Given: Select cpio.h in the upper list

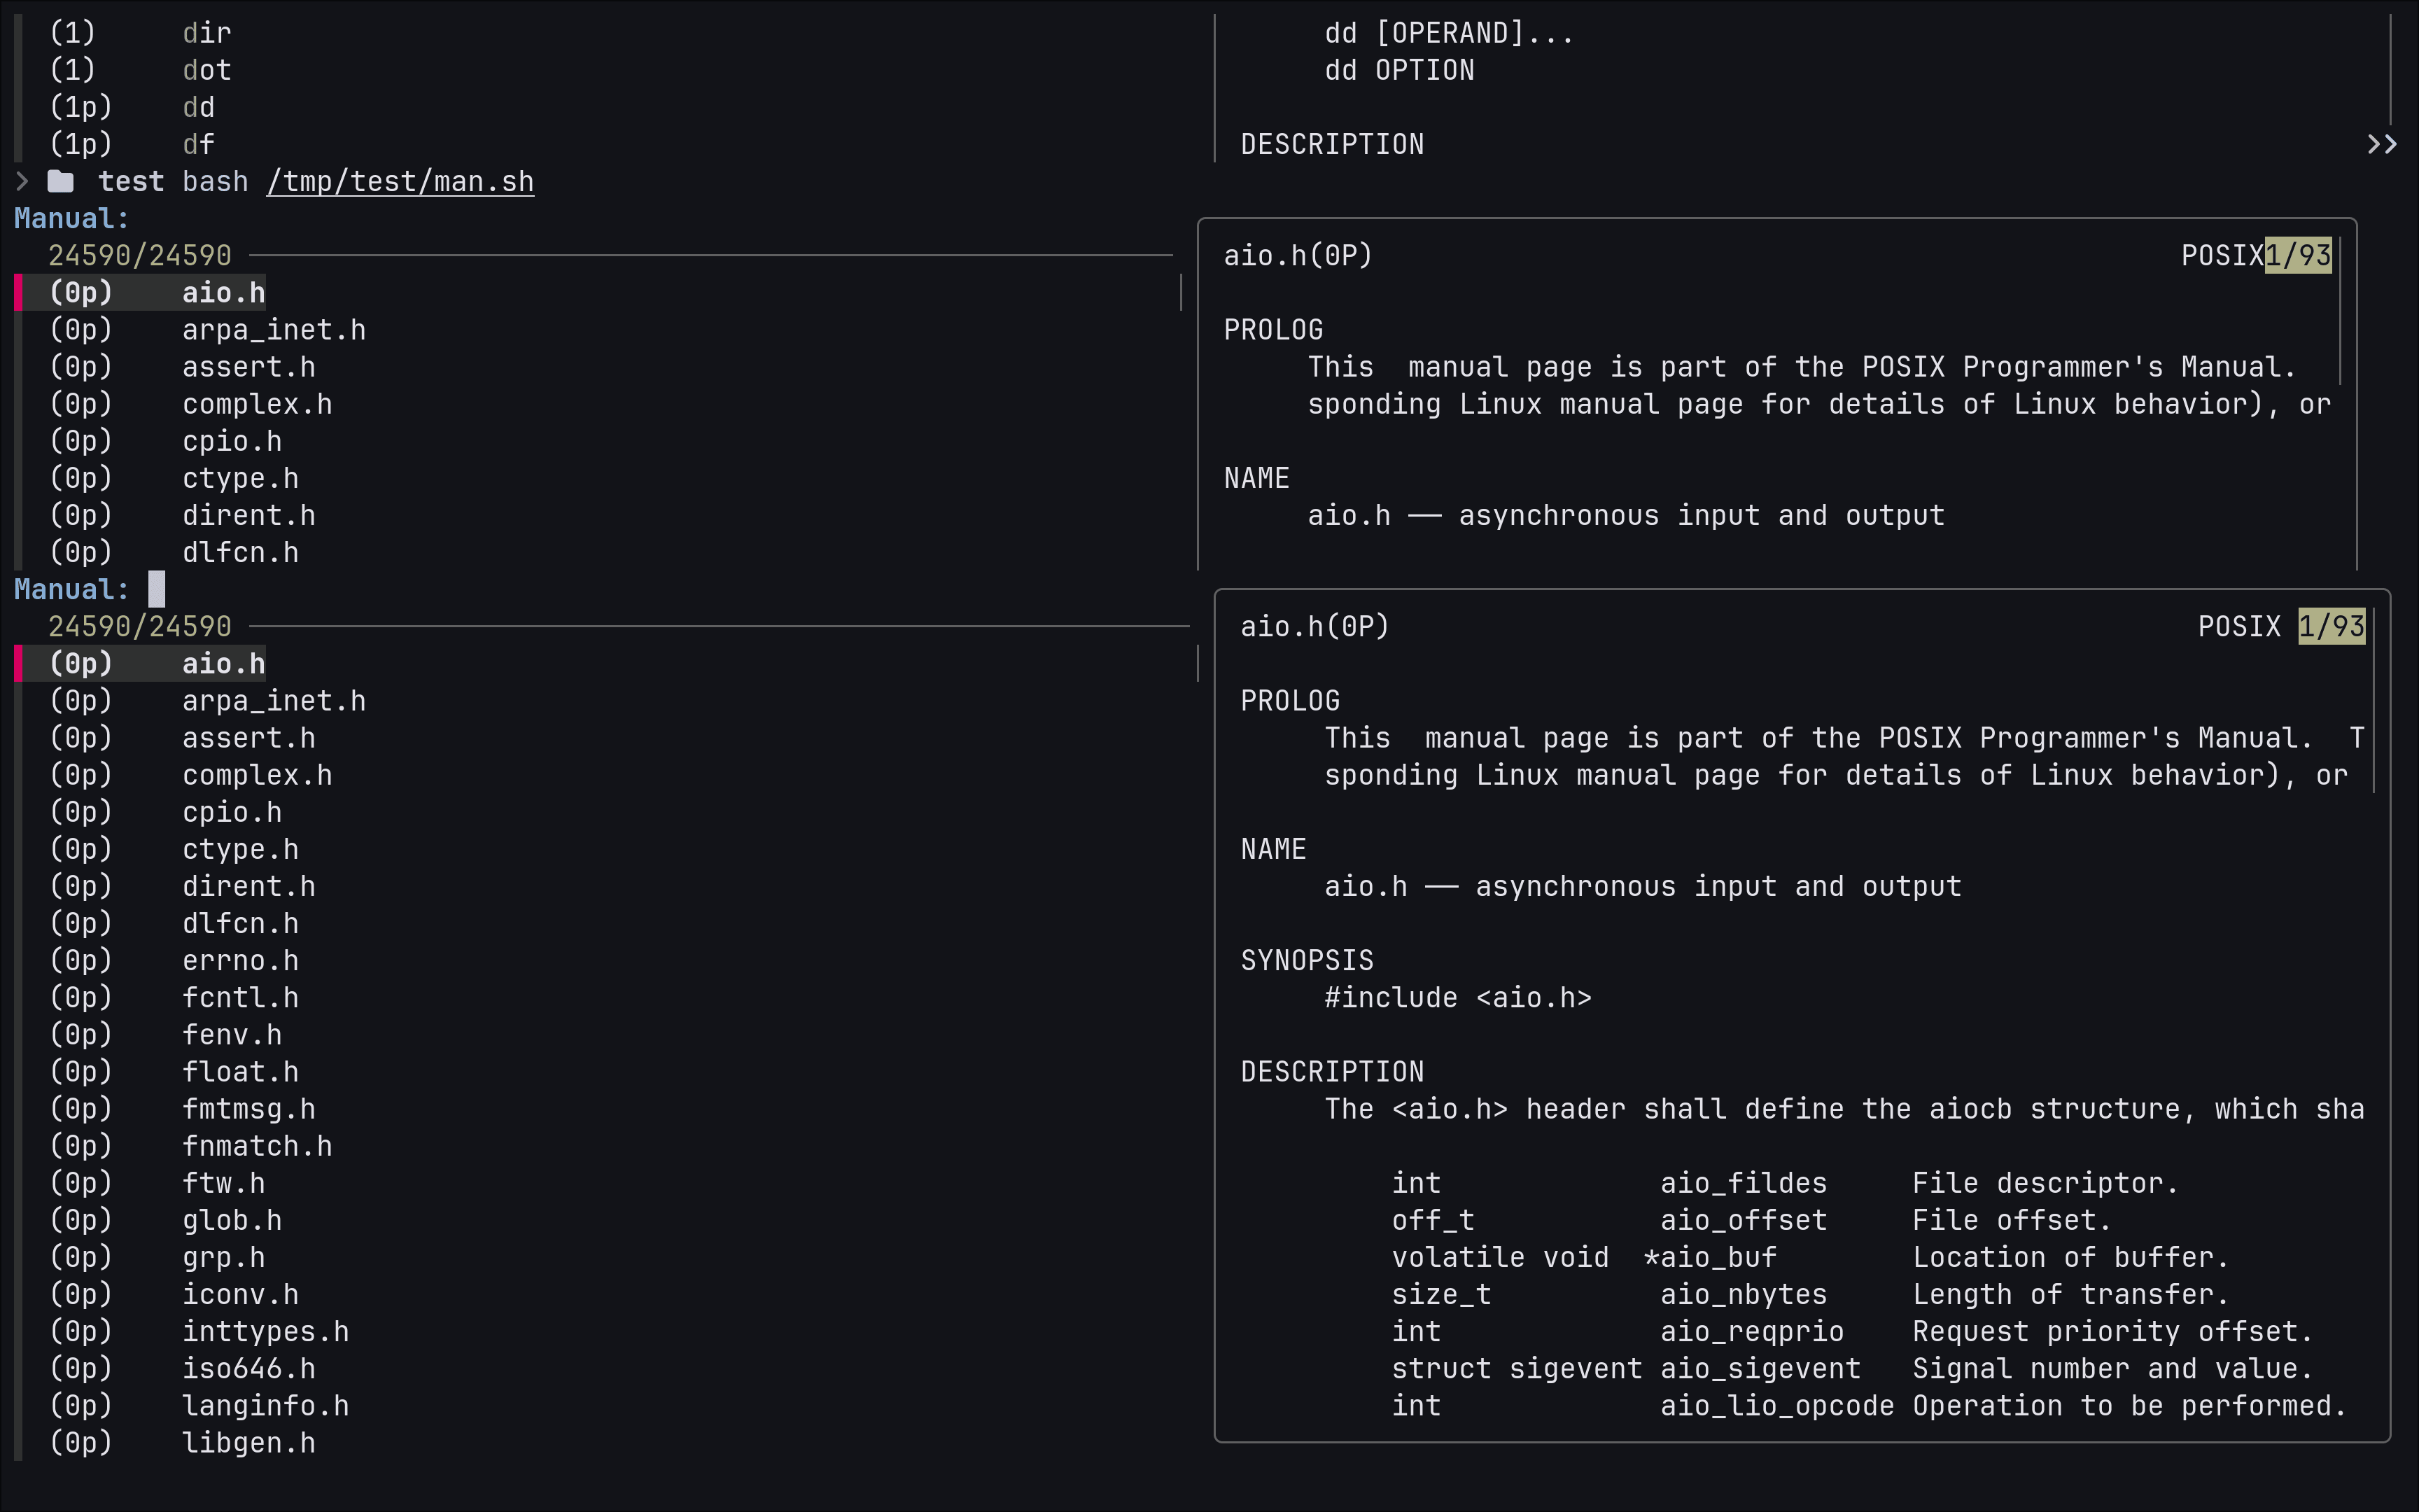Looking at the screenshot, I should [232, 440].
